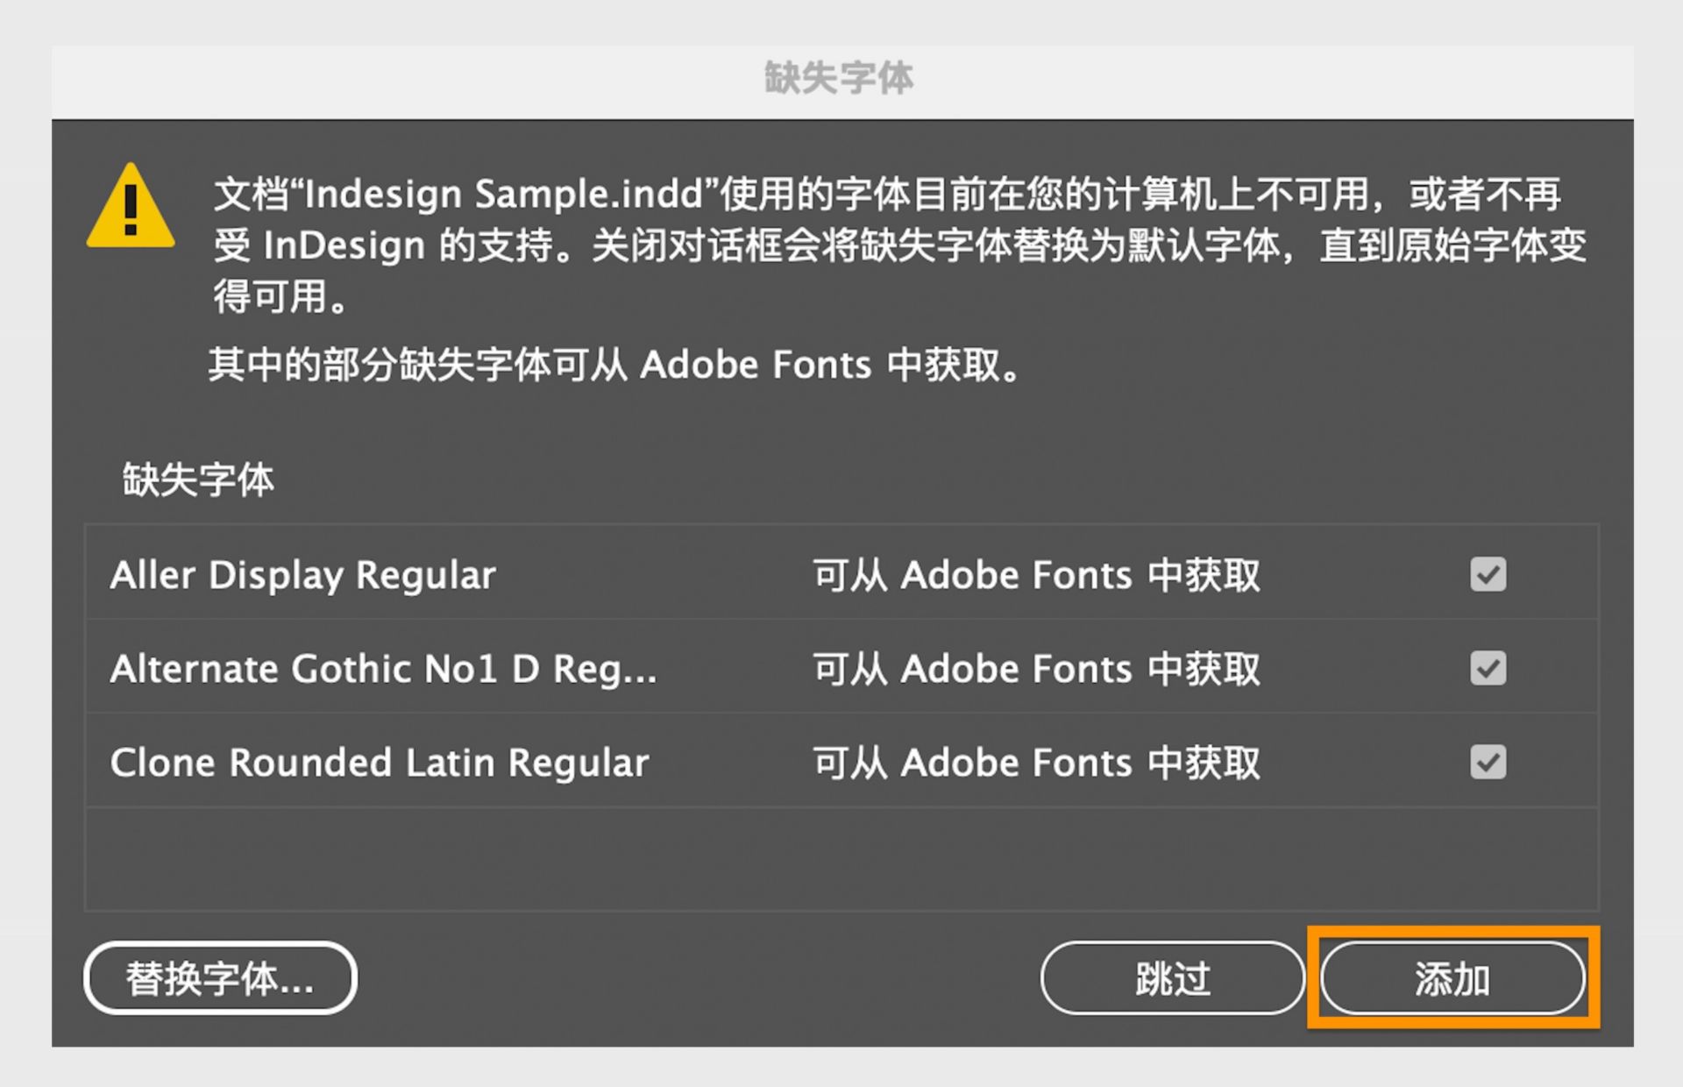Click the 跳过 button to skip
1683x1087 pixels.
[x=1172, y=979]
